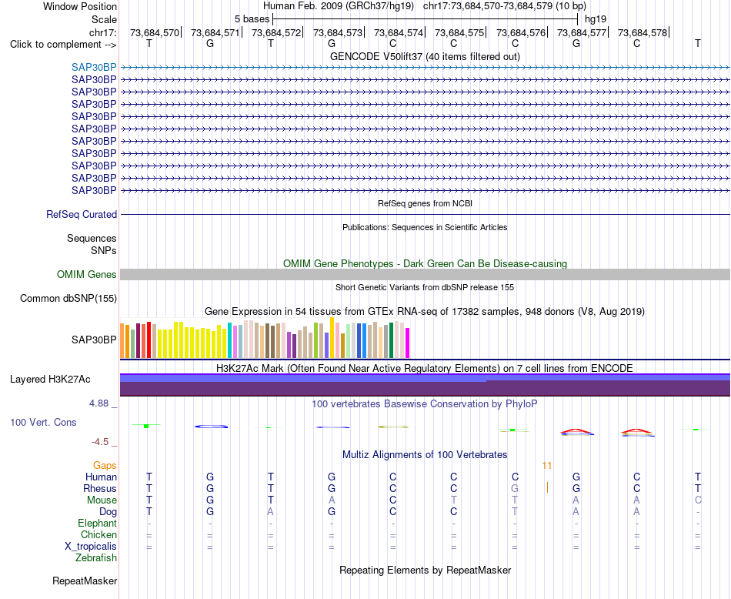This screenshot has width=731, height=599.
Task: Click the magenta last bar in GTEx chart
Action: 408,343
